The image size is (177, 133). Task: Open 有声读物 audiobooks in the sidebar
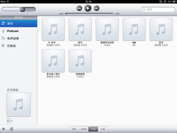19,39
